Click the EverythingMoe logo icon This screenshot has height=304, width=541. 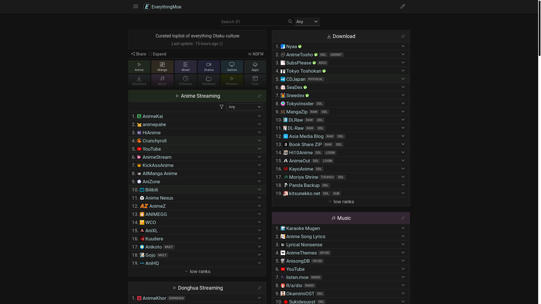147,7
